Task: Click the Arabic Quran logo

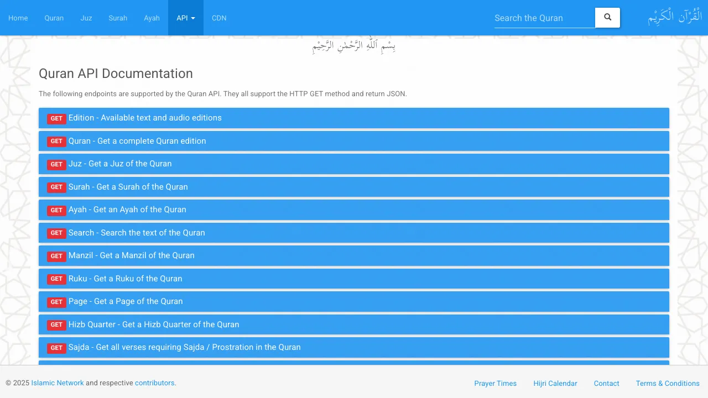Action: click(x=674, y=17)
